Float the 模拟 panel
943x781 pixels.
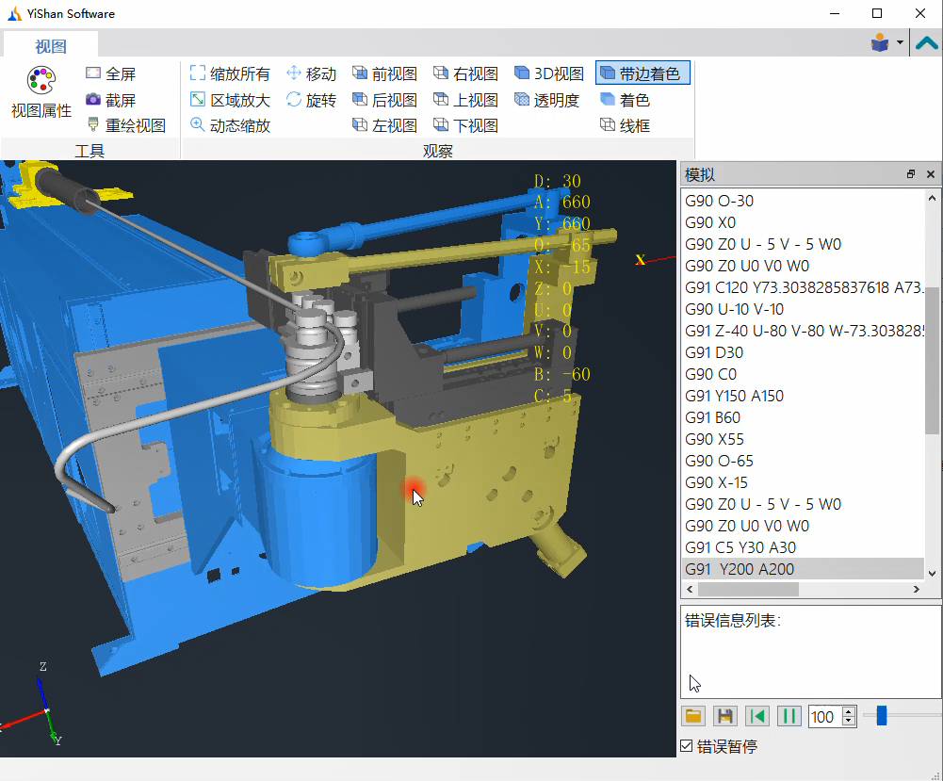(911, 174)
